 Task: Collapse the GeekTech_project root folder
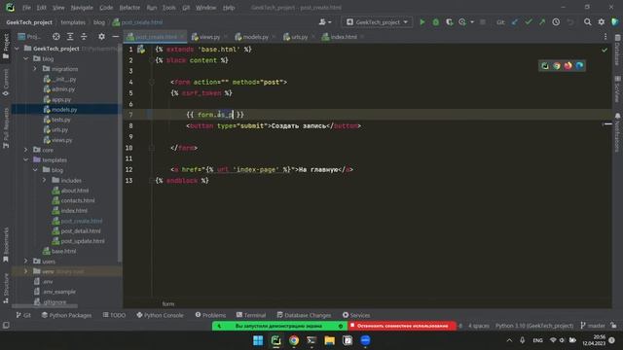tap(17, 49)
